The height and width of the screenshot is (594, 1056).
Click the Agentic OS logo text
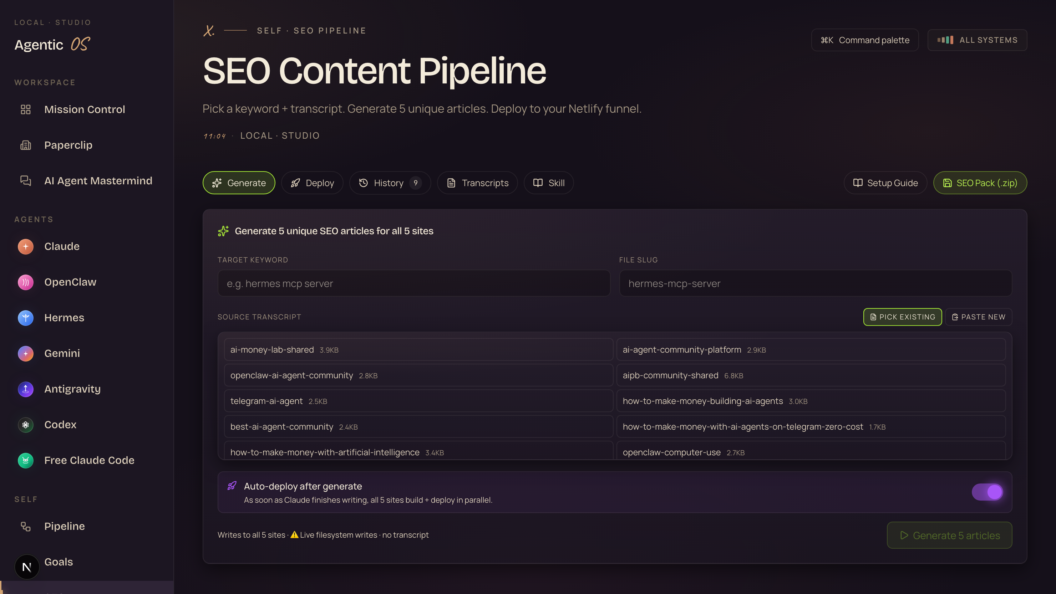tap(52, 45)
